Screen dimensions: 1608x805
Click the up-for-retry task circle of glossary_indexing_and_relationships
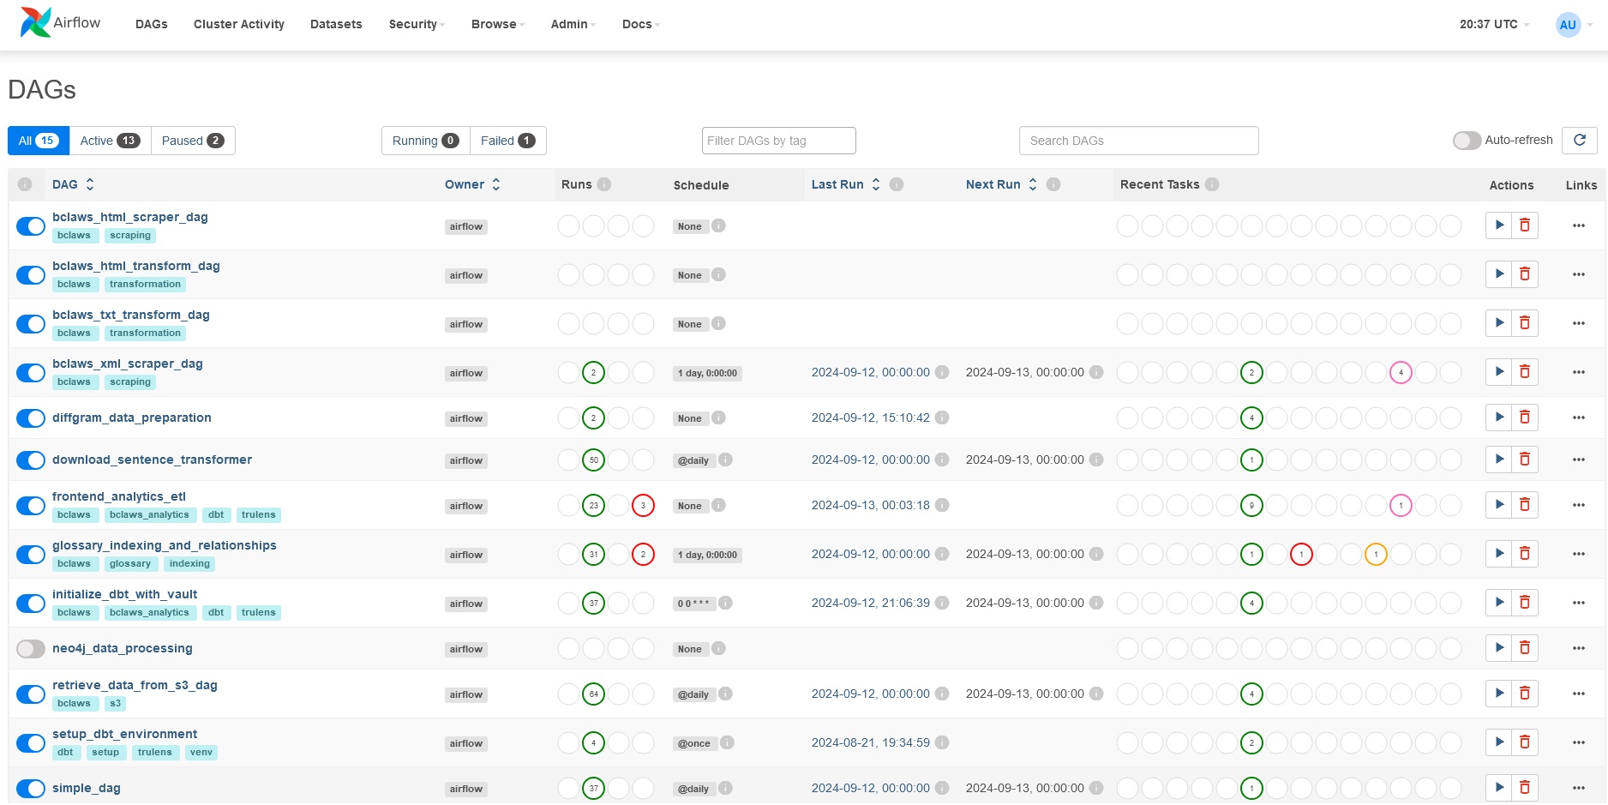tap(1376, 555)
